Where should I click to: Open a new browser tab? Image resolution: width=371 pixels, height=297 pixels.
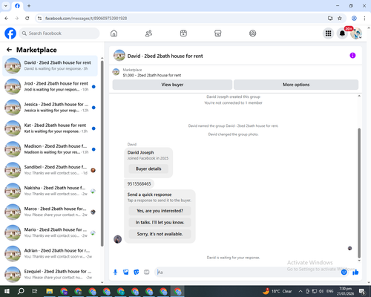[29, 6]
